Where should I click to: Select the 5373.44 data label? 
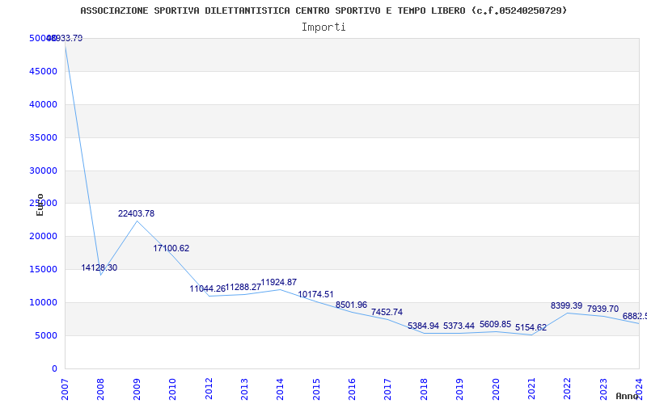tap(459, 326)
